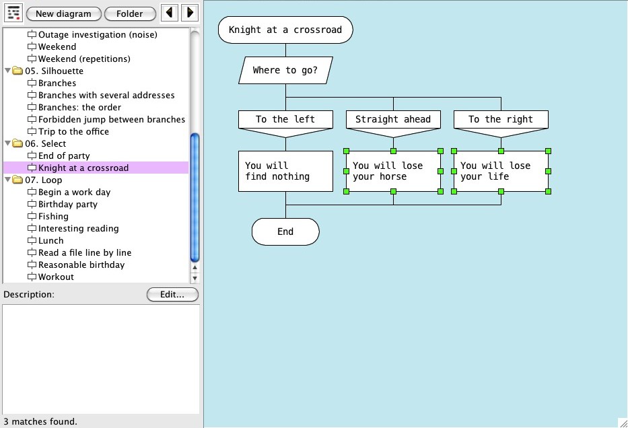Click the 07. Loop folder icon

pos(18,180)
